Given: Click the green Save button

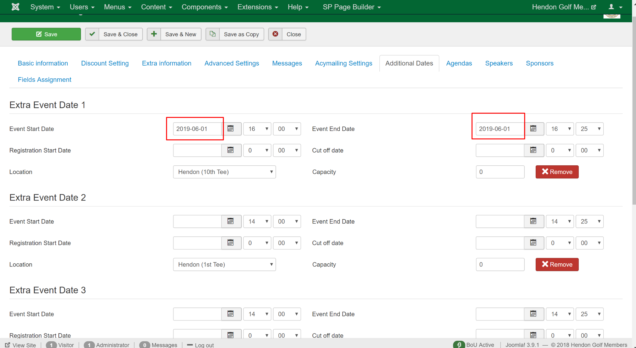Looking at the screenshot, I should [46, 34].
